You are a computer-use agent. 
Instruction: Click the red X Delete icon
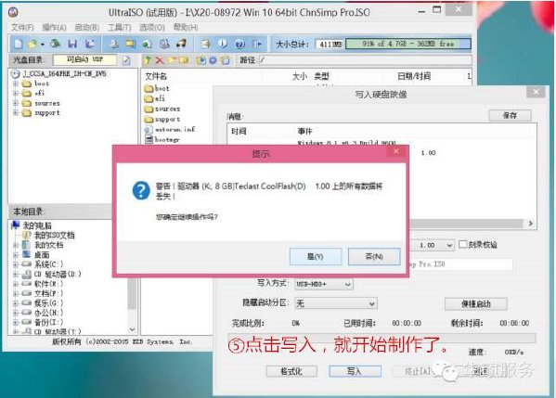[160, 60]
